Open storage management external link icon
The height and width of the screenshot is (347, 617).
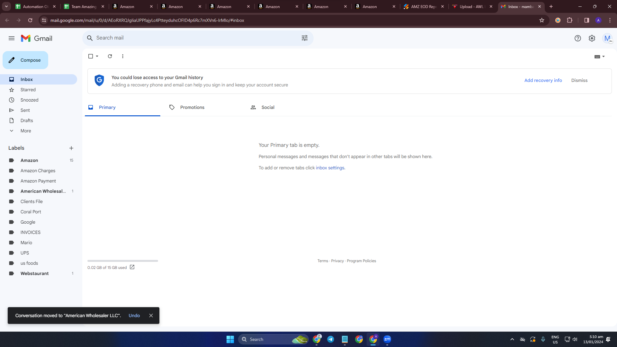(132, 267)
